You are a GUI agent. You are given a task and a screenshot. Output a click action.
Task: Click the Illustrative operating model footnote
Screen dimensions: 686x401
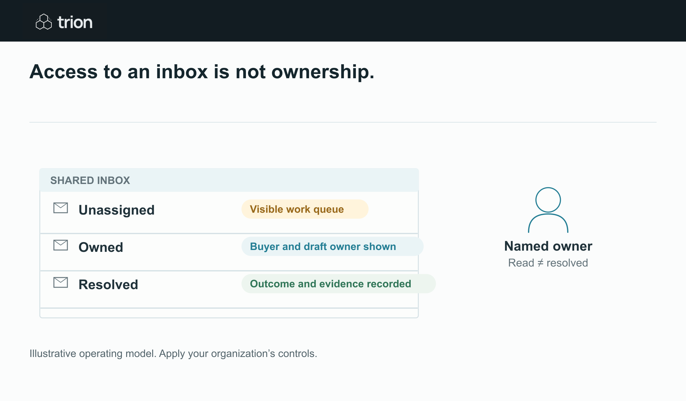[173, 353]
